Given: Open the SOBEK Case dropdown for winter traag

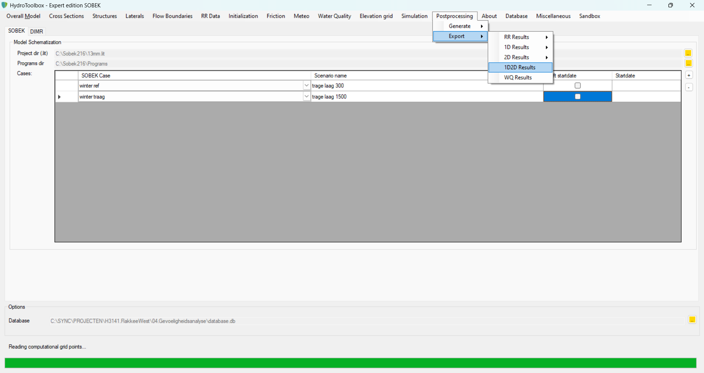Looking at the screenshot, I should pyautogui.click(x=307, y=97).
